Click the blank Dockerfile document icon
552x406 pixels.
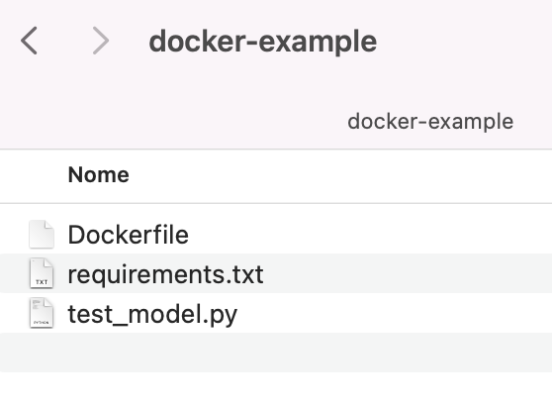(x=42, y=235)
